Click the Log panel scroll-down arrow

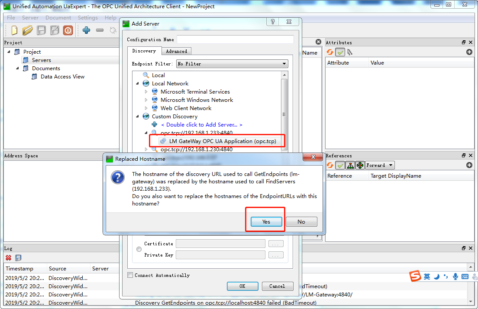470,301
